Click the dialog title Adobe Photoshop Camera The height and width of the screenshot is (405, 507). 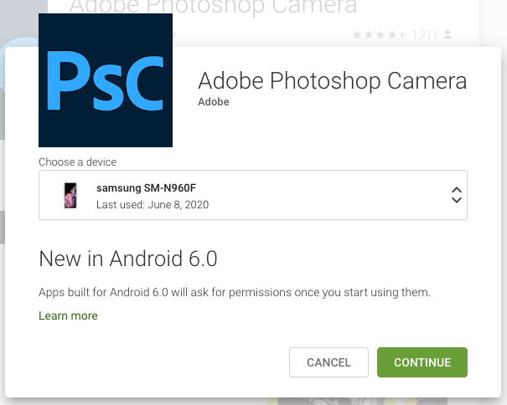[x=333, y=80]
